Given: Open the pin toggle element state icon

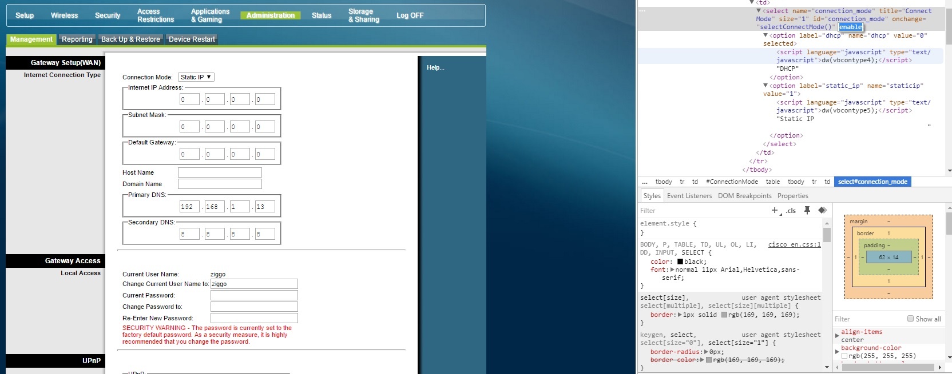Looking at the screenshot, I should coord(807,211).
